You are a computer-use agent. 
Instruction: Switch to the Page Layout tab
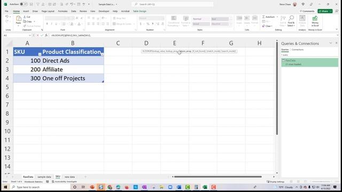(48, 11)
